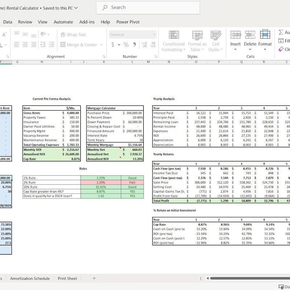Apply Comma Style number formatting

(134, 44)
